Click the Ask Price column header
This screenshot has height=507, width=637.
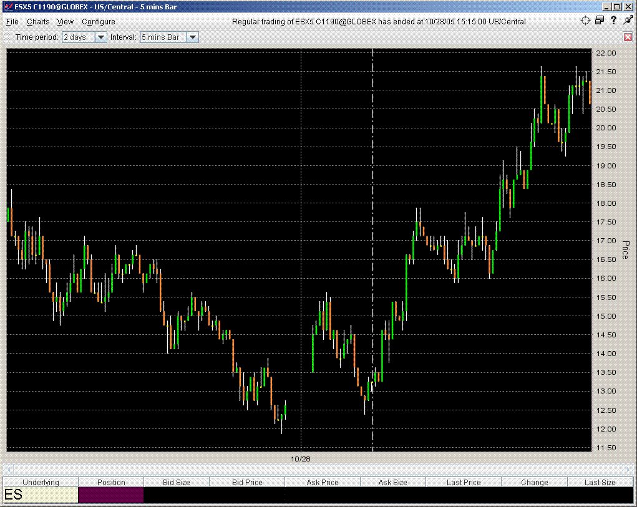[323, 482]
